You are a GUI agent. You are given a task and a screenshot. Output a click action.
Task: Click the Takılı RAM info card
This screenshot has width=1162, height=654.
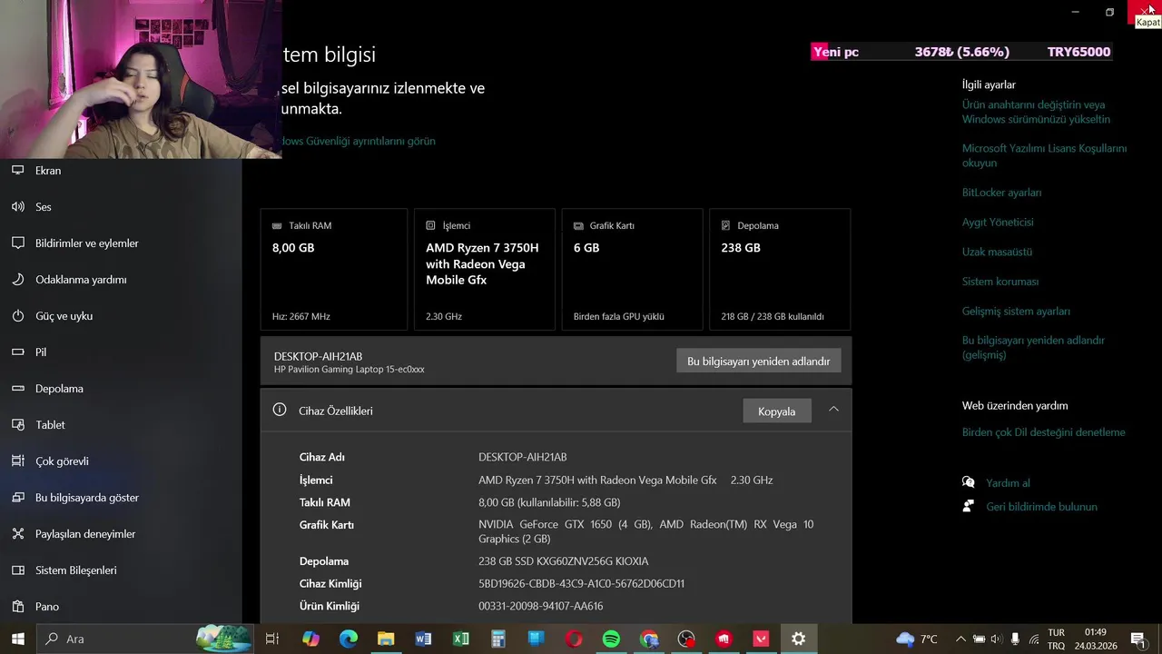(x=334, y=270)
